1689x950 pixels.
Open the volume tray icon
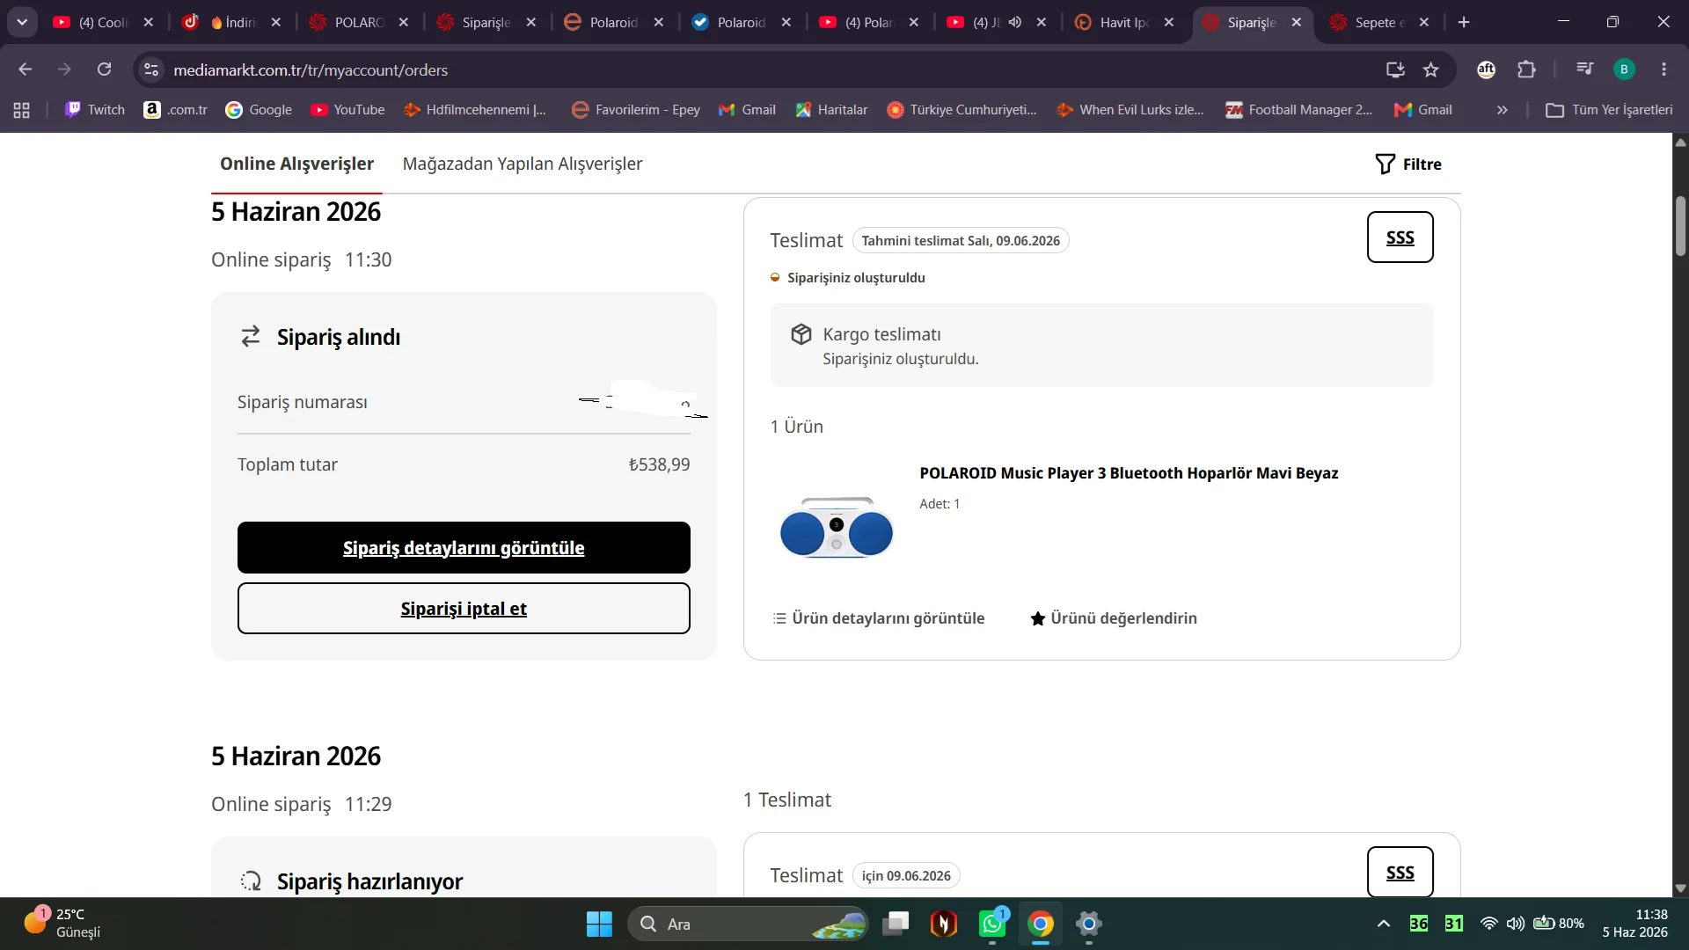(x=1515, y=924)
